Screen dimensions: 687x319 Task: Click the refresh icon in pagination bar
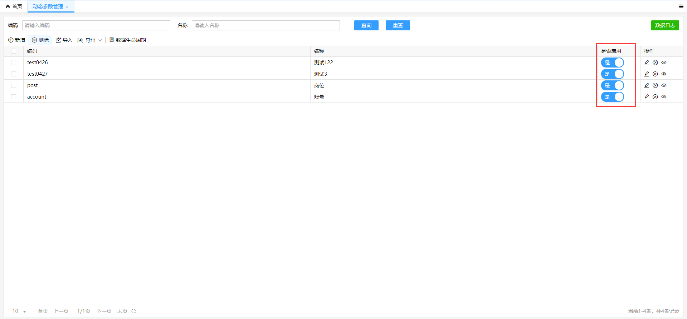(134, 311)
